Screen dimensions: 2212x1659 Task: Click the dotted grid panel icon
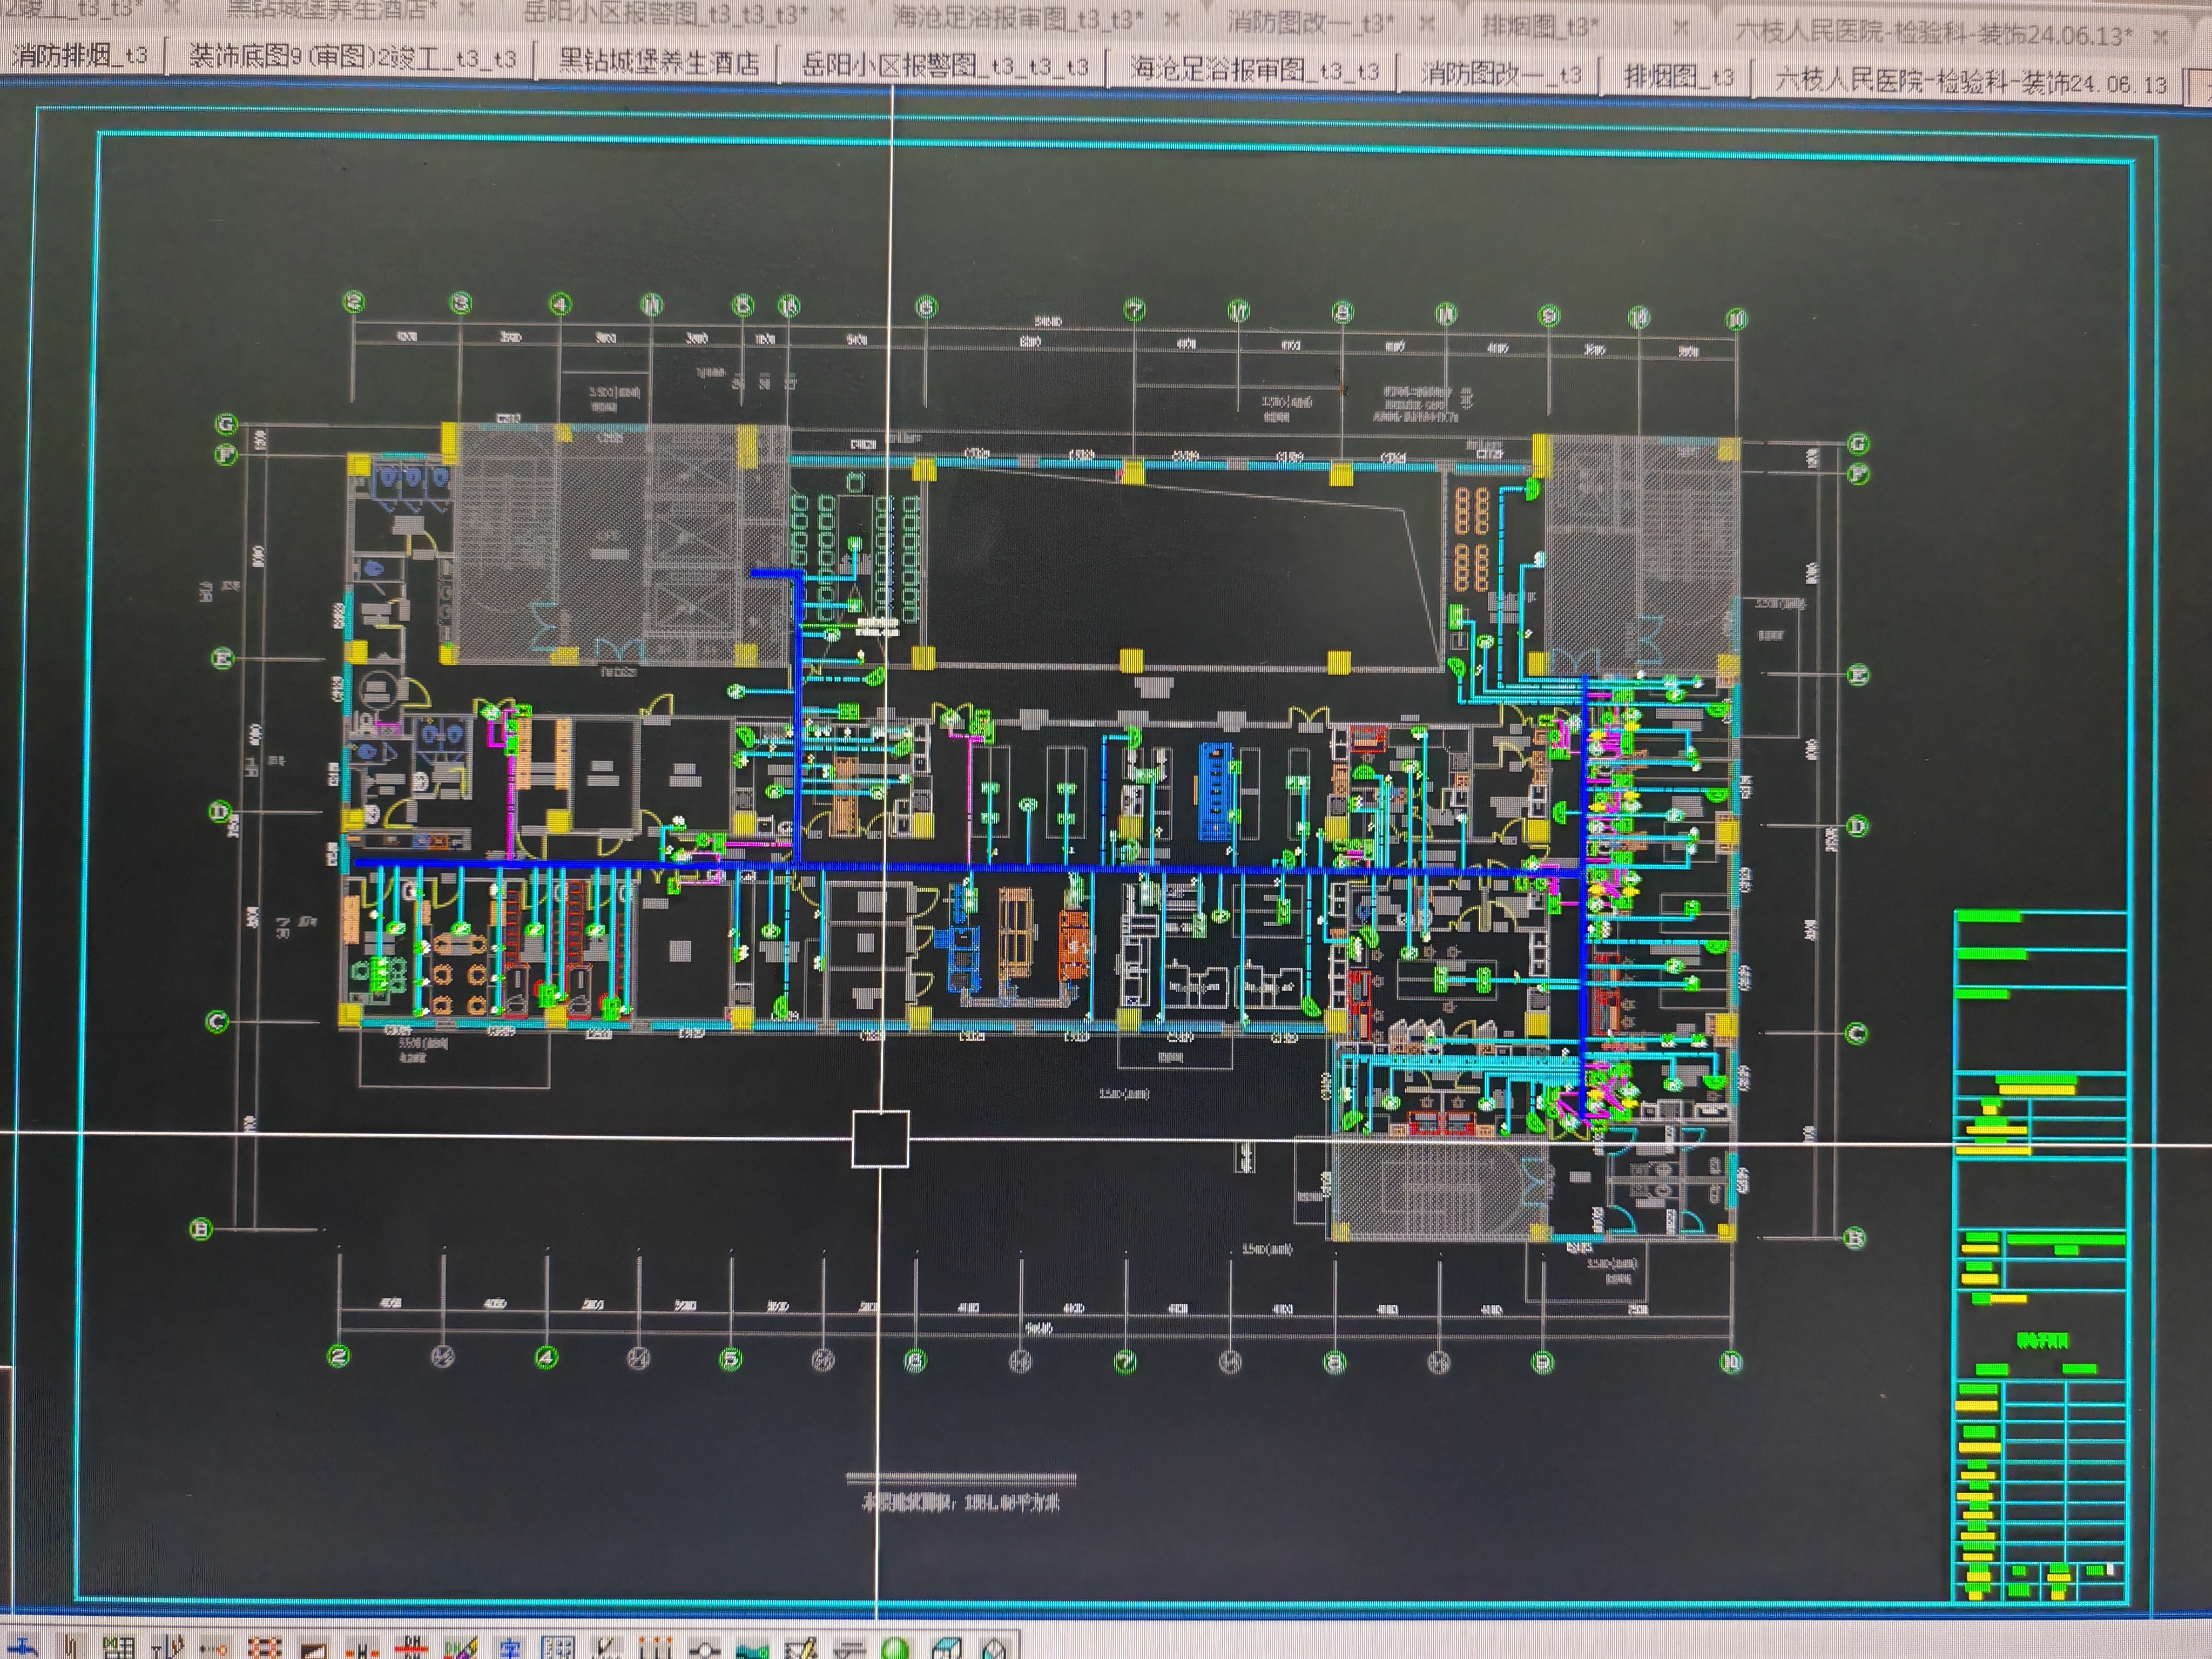tap(557, 1649)
